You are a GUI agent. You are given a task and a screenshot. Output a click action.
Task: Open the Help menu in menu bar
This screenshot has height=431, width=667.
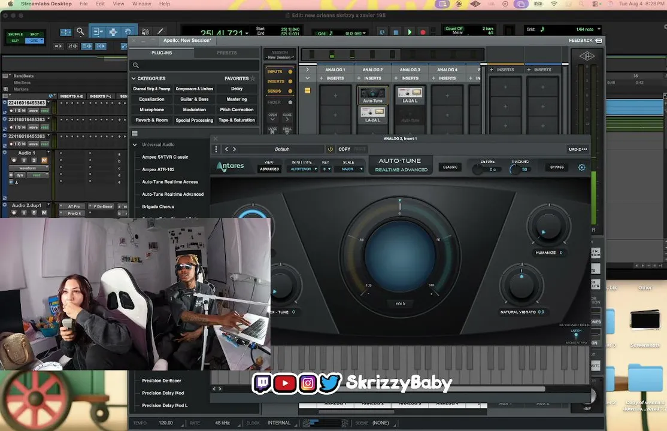(x=165, y=4)
